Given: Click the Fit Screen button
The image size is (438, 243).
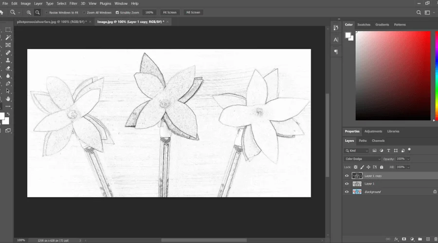Looking at the screenshot, I should [169, 13].
